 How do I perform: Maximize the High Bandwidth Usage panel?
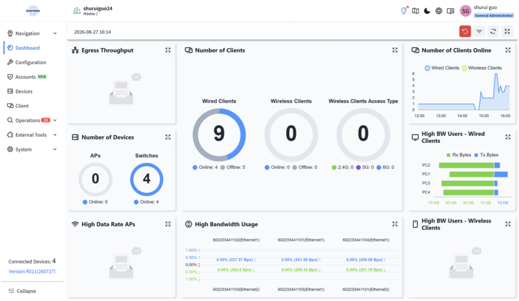tap(395, 224)
